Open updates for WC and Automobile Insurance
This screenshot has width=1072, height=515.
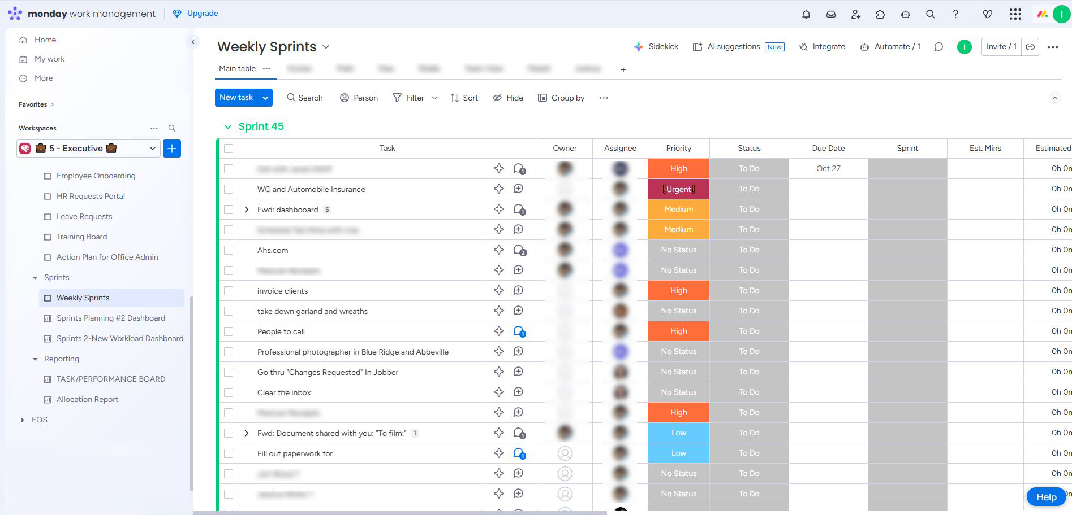tap(518, 189)
